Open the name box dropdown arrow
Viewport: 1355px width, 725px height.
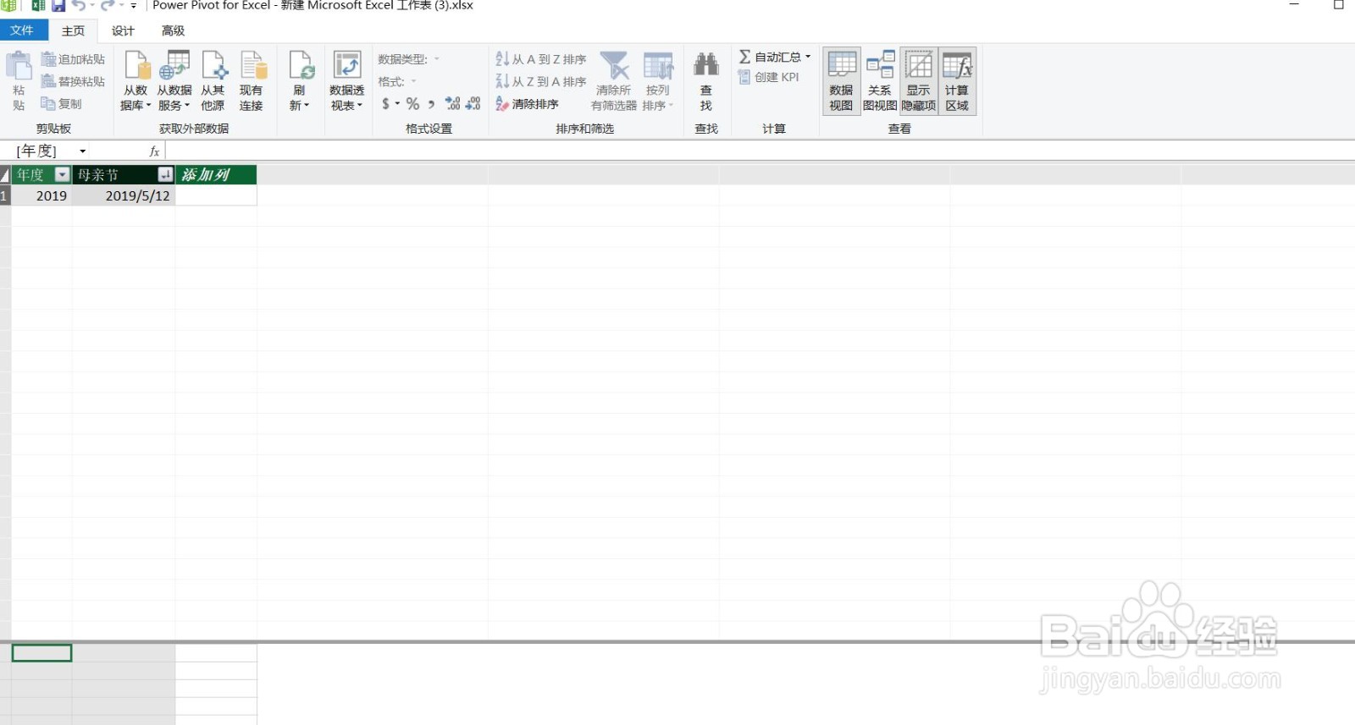pyautogui.click(x=83, y=151)
